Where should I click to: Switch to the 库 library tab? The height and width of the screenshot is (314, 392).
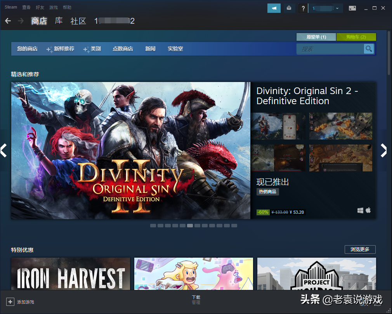pos(59,21)
